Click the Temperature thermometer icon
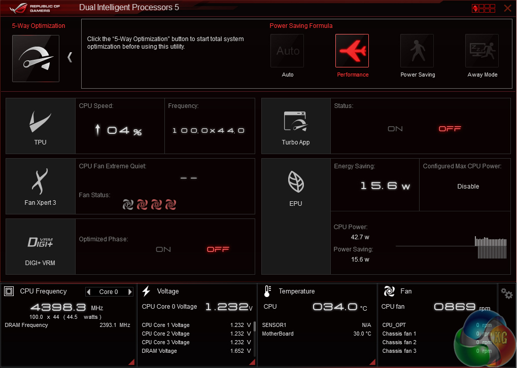 click(267, 291)
